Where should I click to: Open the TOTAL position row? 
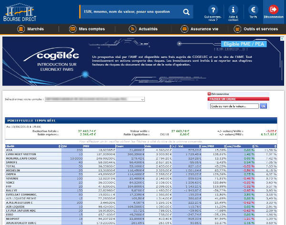click(141, 166)
